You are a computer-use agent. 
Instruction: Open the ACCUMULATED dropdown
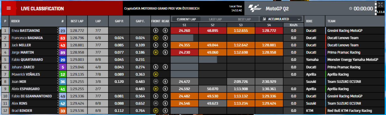tap(281, 19)
